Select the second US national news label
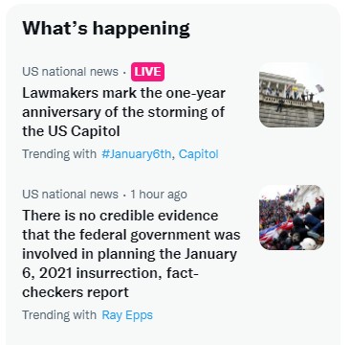 (x=70, y=195)
